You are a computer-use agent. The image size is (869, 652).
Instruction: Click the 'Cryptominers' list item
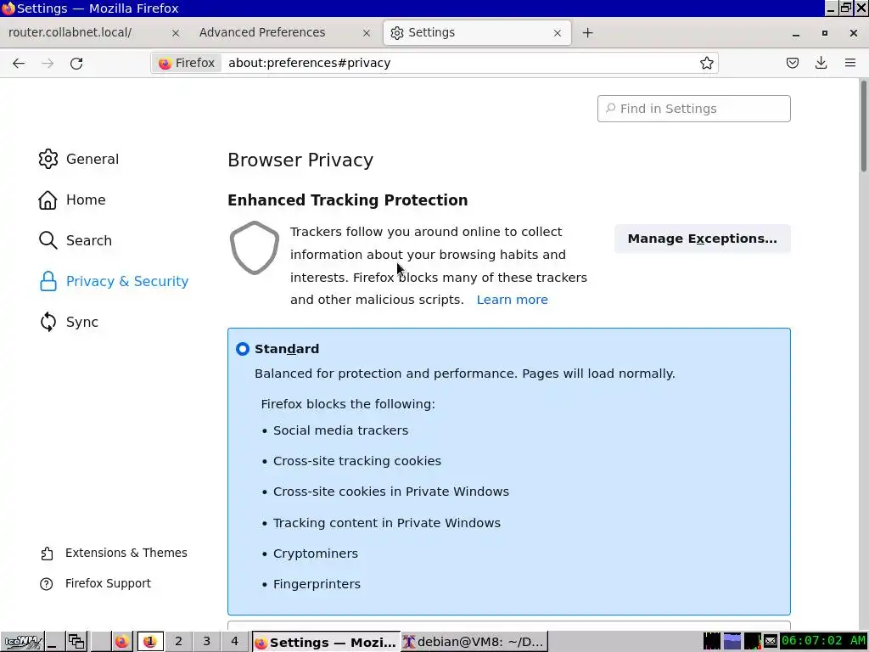316,554
